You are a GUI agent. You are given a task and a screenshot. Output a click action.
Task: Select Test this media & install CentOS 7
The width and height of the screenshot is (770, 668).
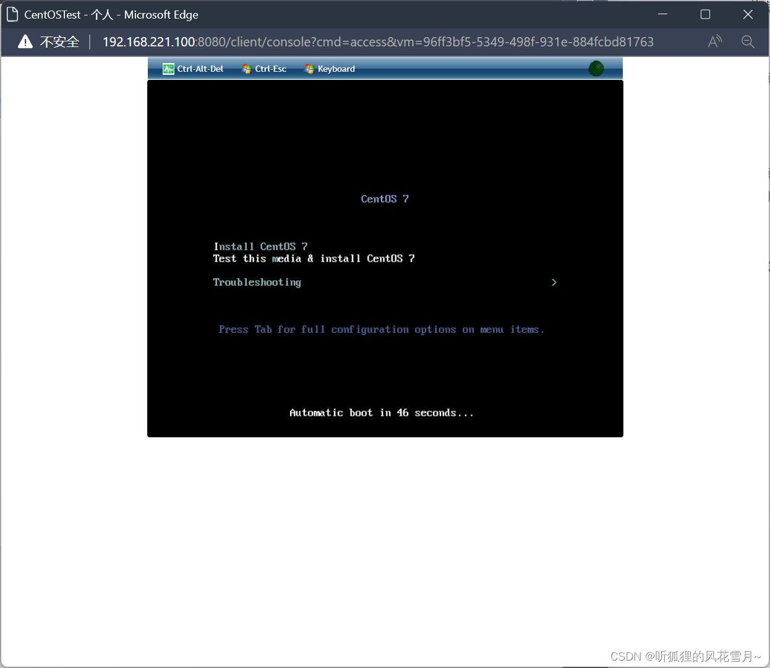pyautogui.click(x=314, y=259)
